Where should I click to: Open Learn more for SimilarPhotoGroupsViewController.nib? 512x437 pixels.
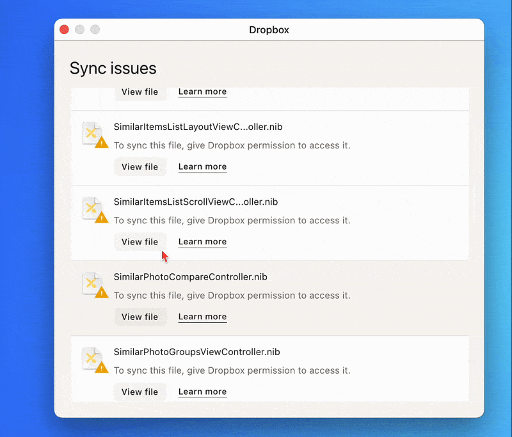[202, 392]
